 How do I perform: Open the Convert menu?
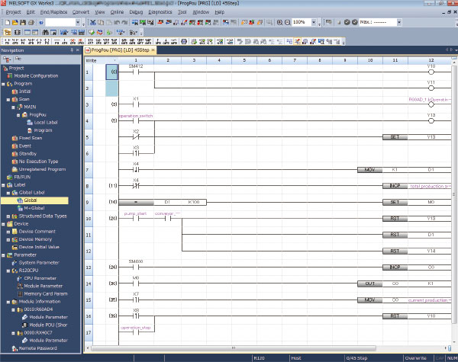click(x=80, y=13)
